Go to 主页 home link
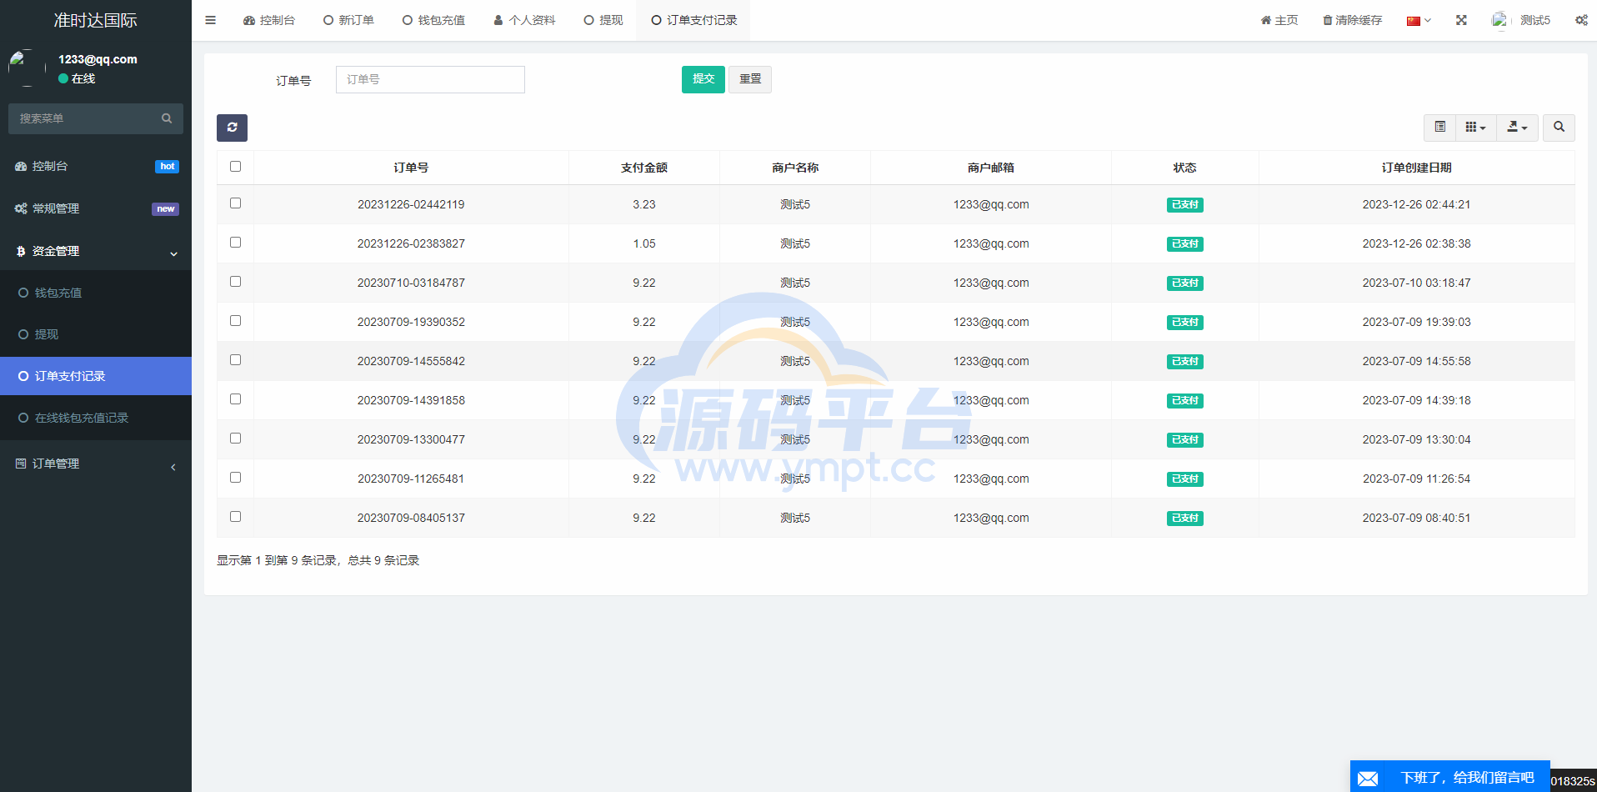 pyautogui.click(x=1279, y=20)
